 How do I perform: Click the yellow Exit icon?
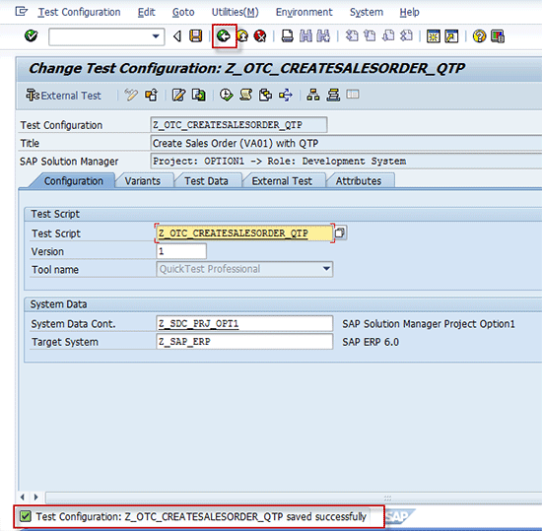click(x=242, y=35)
